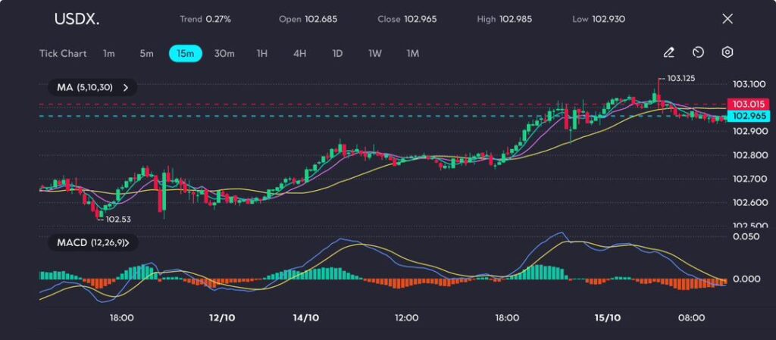Close the USDX chart panel
The width and height of the screenshot is (776, 340).
(727, 19)
